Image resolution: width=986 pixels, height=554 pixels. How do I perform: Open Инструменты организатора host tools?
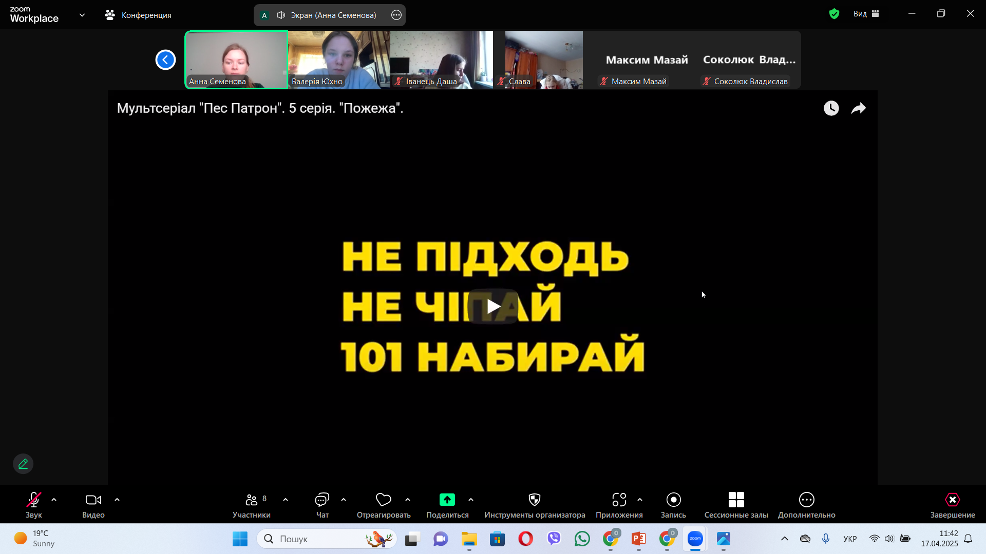[x=535, y=505]
